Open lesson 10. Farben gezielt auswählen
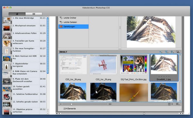Viewport: 193px width, 118px height. pos(24,89)
